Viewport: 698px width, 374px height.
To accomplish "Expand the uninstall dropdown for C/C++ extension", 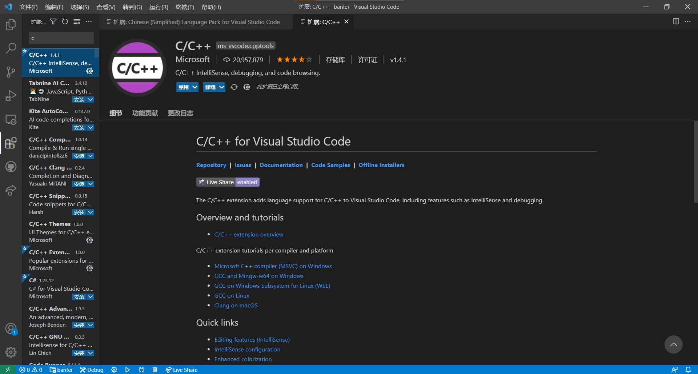I will (222, 87).
